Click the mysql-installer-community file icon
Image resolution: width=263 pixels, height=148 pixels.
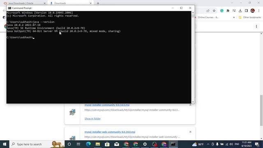point(72,112)
